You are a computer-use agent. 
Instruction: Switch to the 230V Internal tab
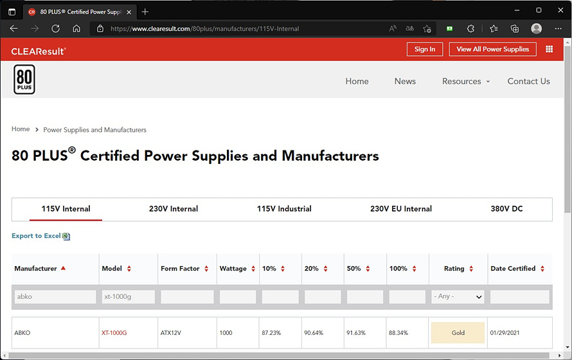pyautogui.click(x=174, y=209)
